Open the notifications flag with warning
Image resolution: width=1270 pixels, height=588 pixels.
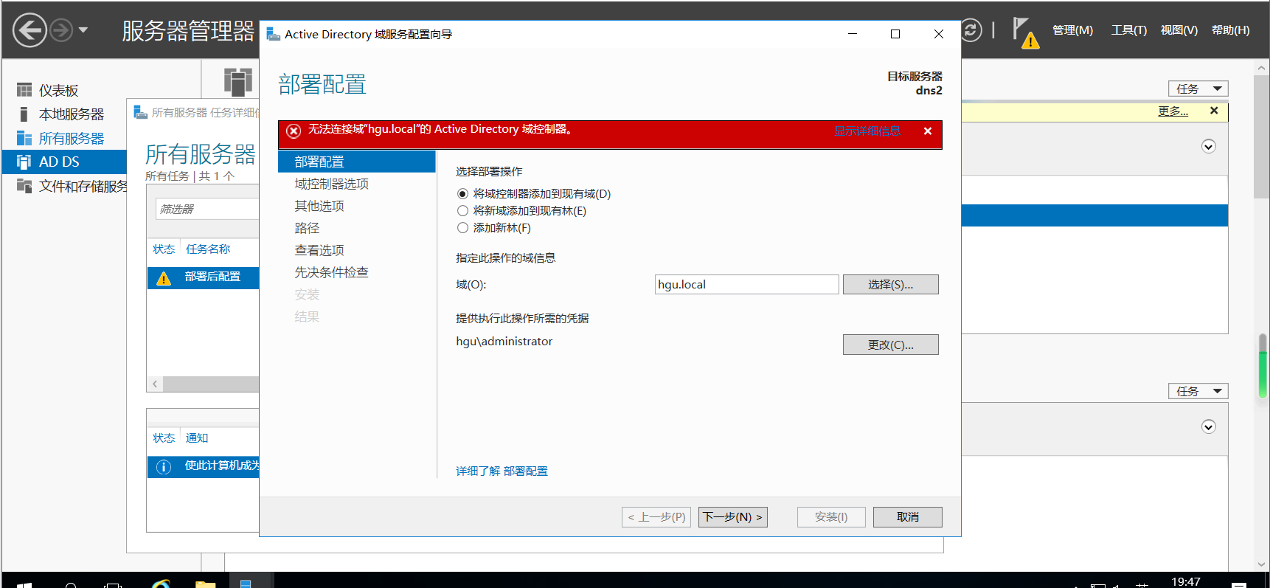[1024, 32]
